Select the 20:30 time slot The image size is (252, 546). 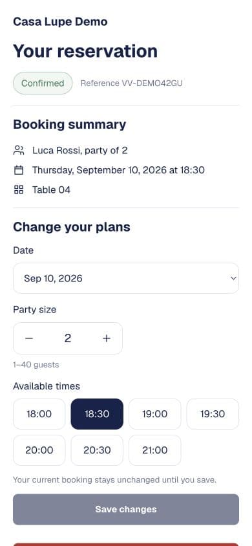(97, 450)
